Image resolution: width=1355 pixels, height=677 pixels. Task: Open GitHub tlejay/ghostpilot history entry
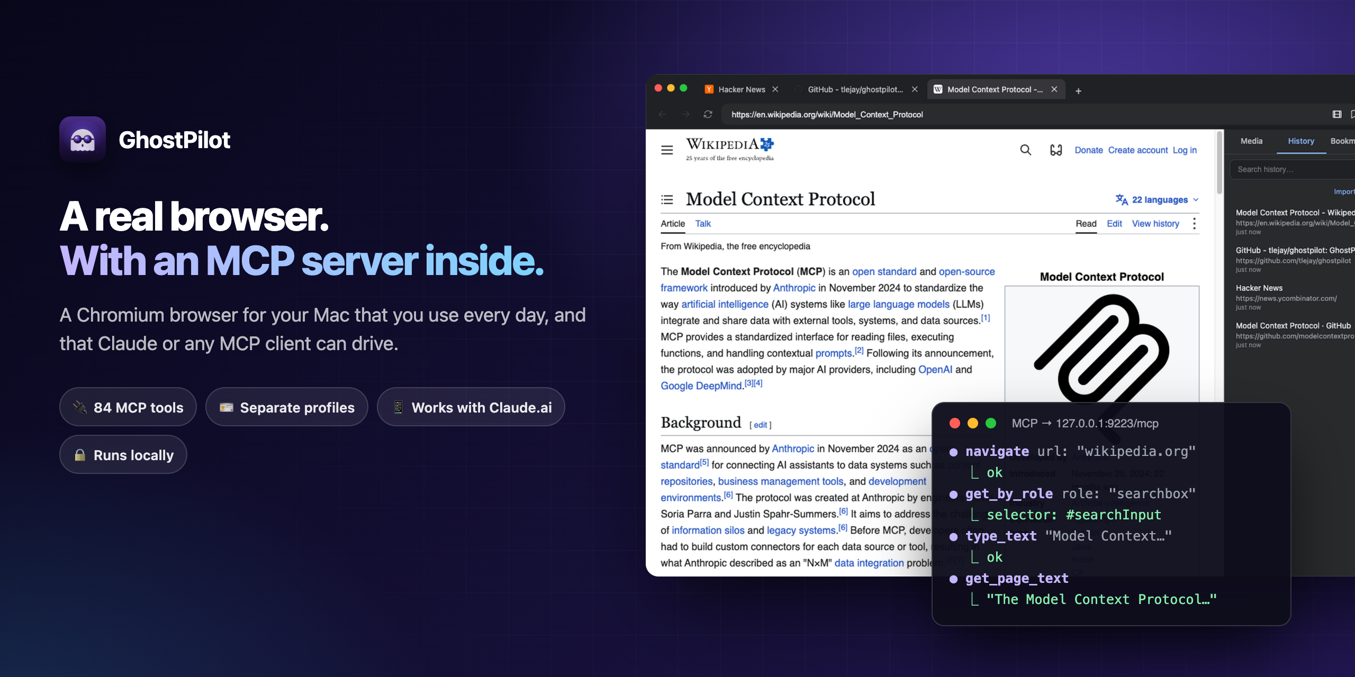point(1295,259)
